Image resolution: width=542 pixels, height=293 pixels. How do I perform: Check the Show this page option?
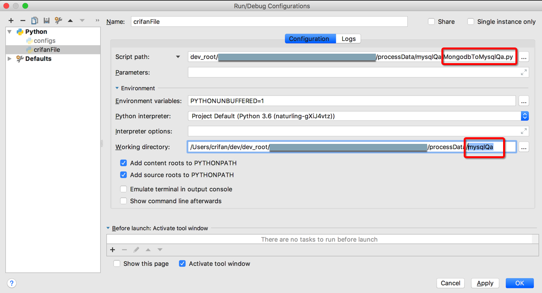pos(117,264)
